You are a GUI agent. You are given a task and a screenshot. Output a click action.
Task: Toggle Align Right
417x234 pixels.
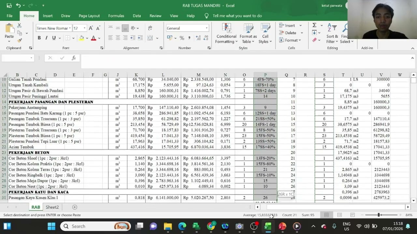pos(125,38)
